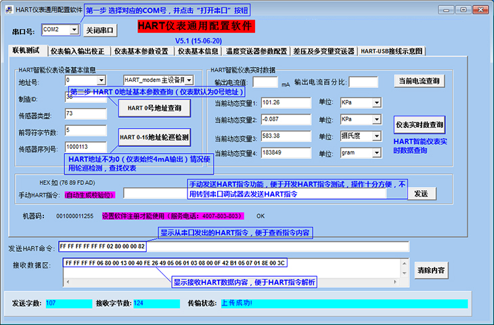
Task: Click the 传感器序列号 input field
Action: 85,147
